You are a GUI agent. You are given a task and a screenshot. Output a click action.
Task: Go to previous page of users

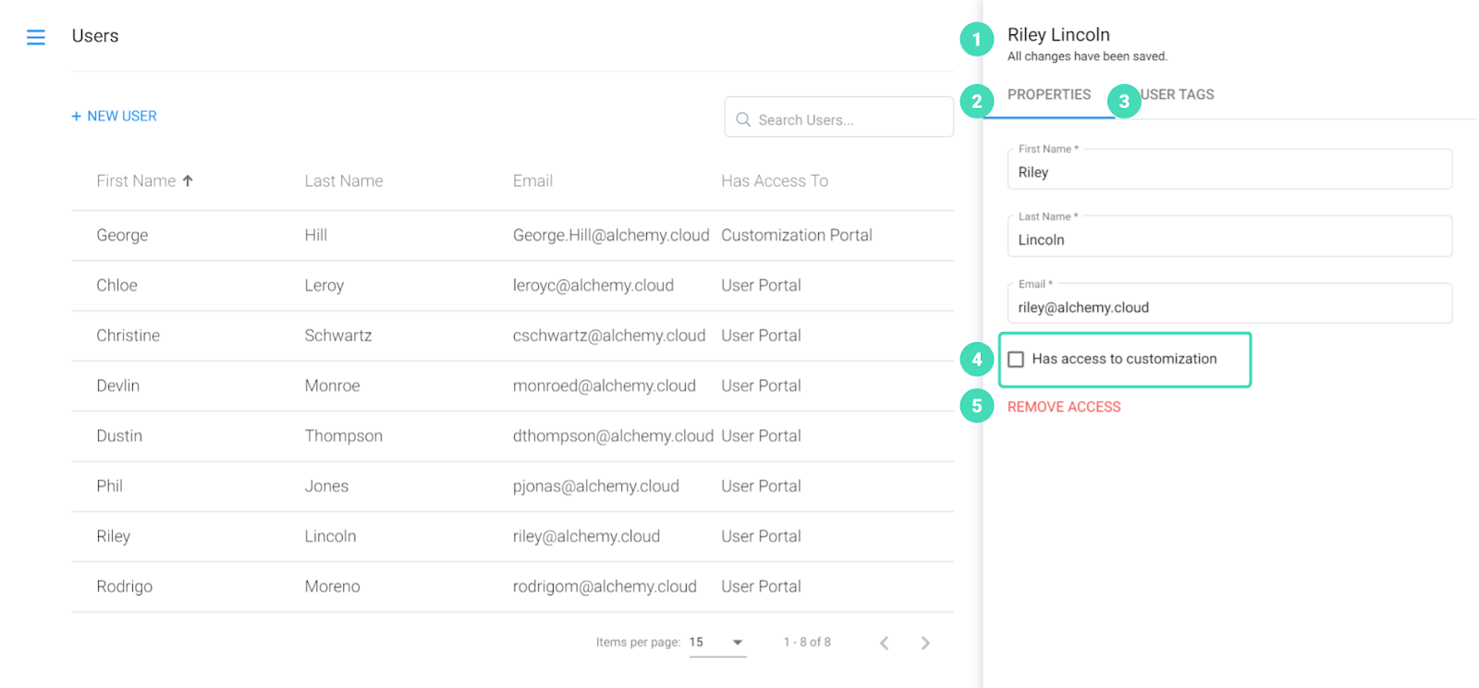click(x=885, y=643)
